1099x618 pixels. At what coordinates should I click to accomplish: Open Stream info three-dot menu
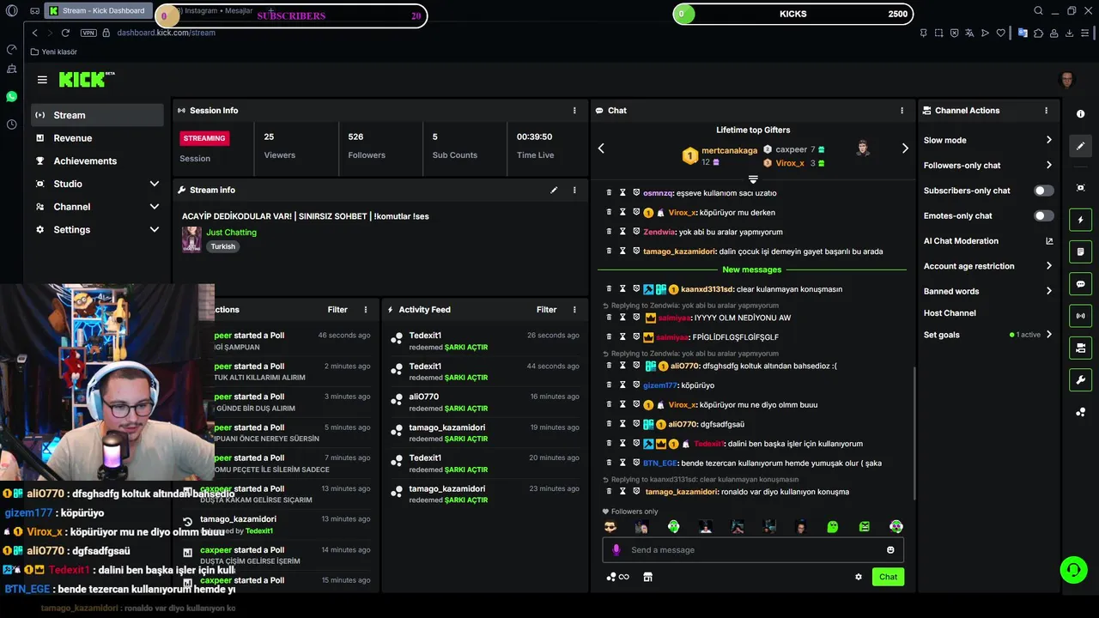(x=574, y=190)
